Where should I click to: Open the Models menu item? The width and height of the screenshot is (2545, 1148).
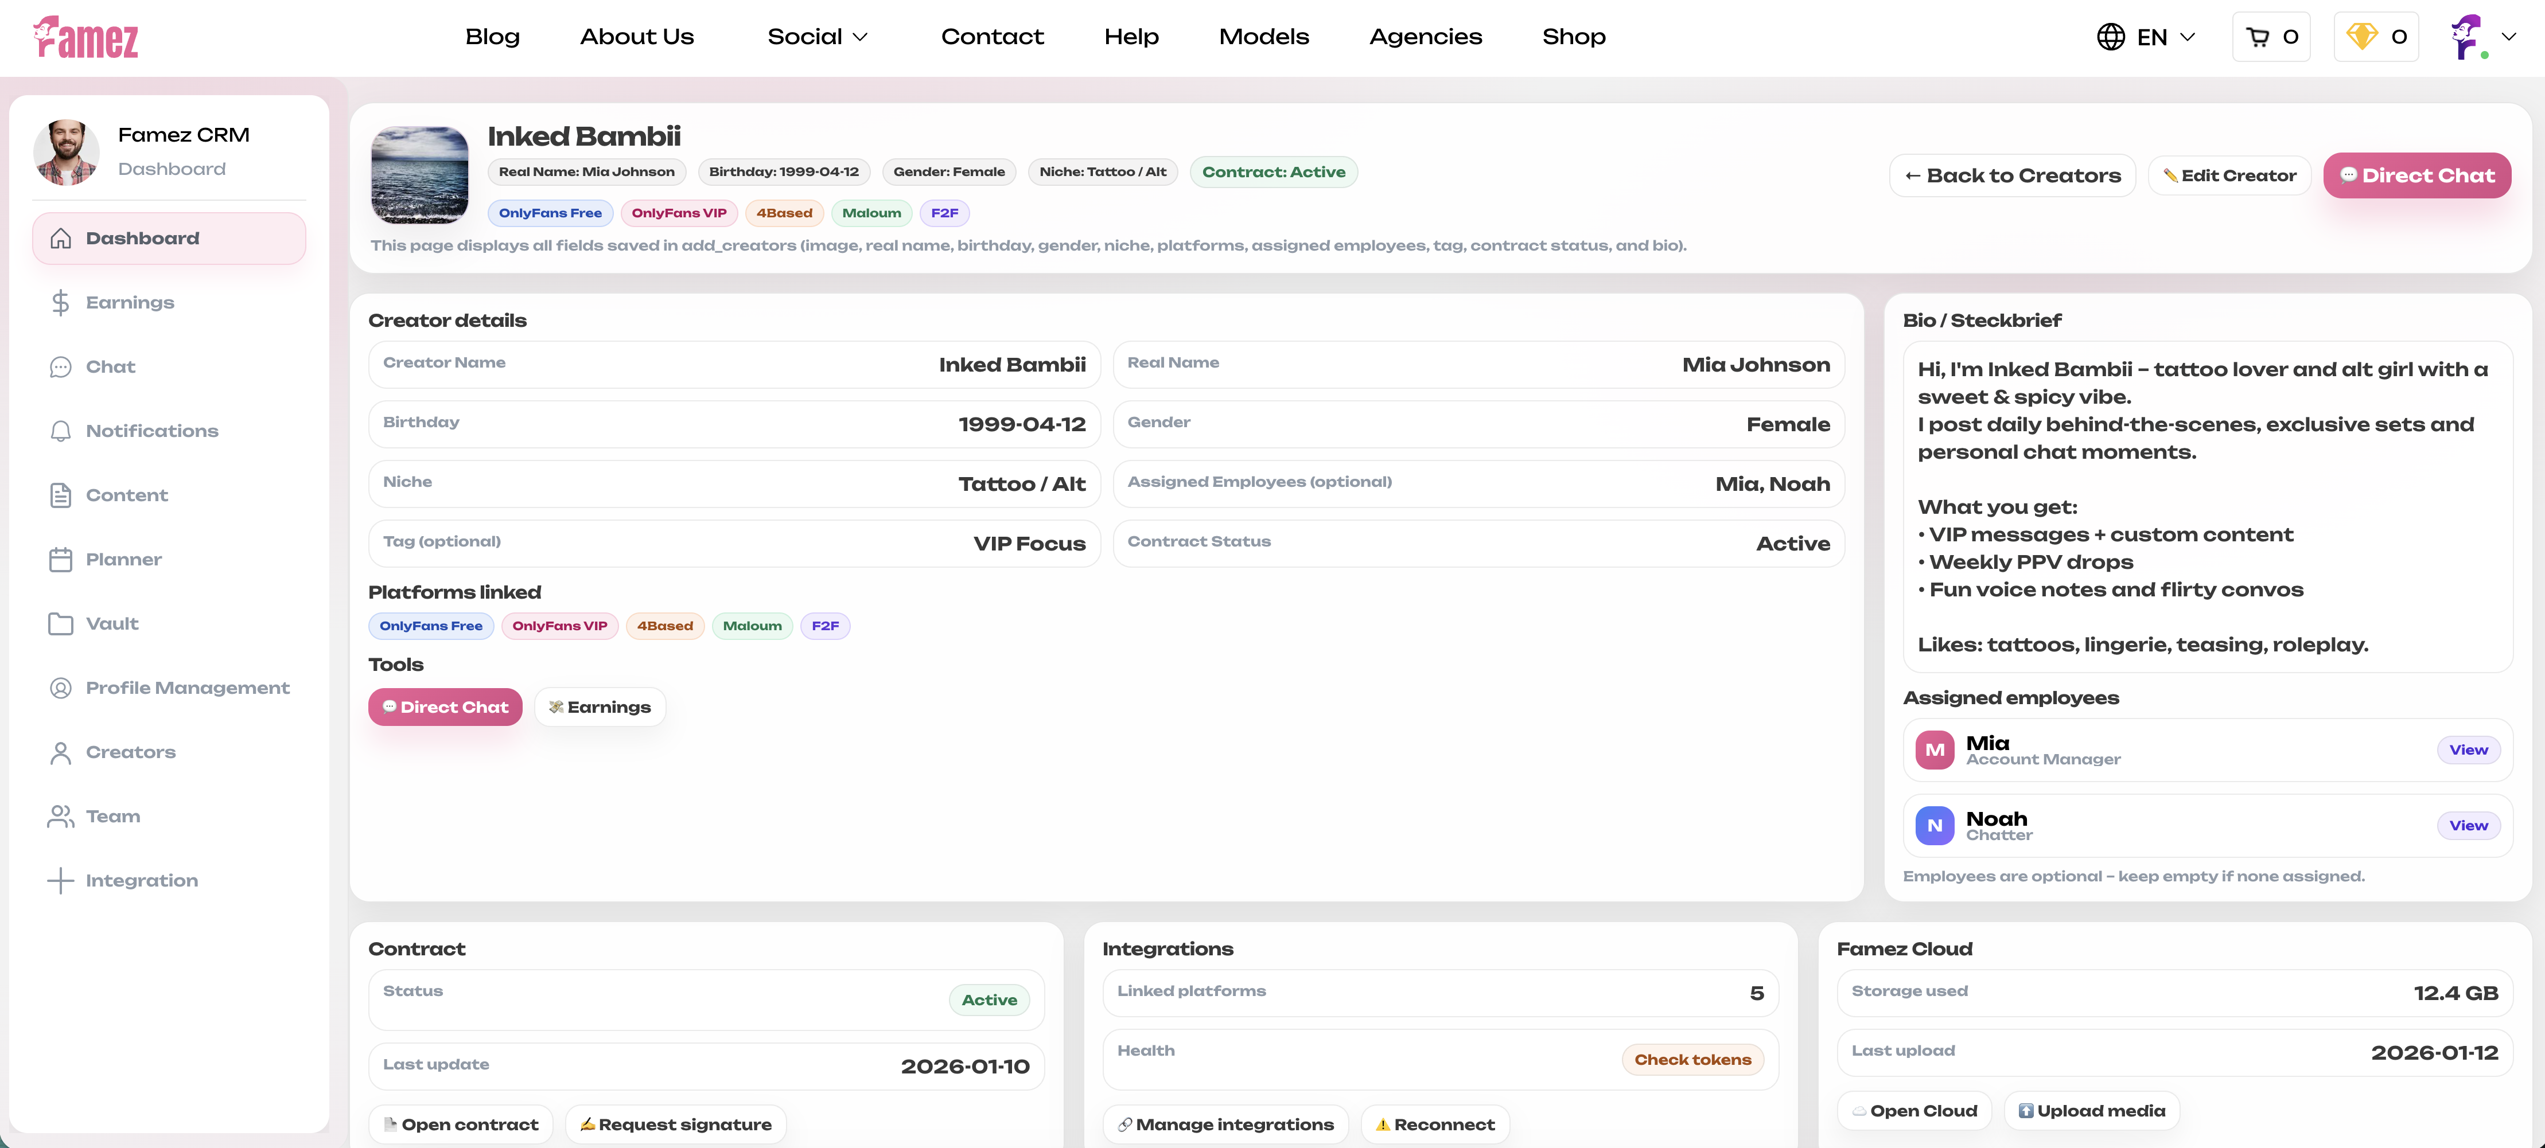(1264, 37)
